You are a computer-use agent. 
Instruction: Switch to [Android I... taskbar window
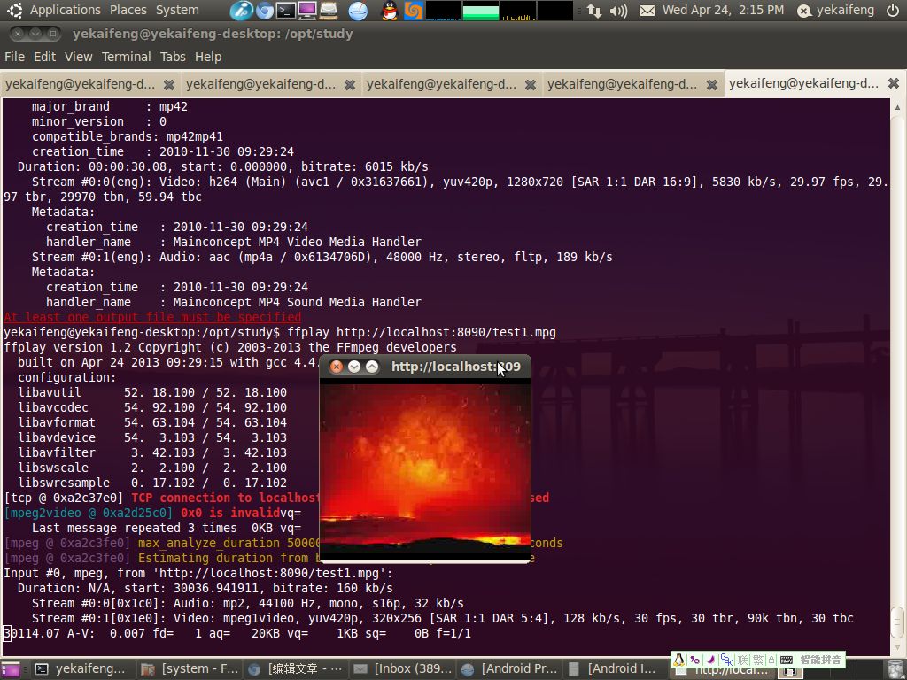click(x=615, y=669)
